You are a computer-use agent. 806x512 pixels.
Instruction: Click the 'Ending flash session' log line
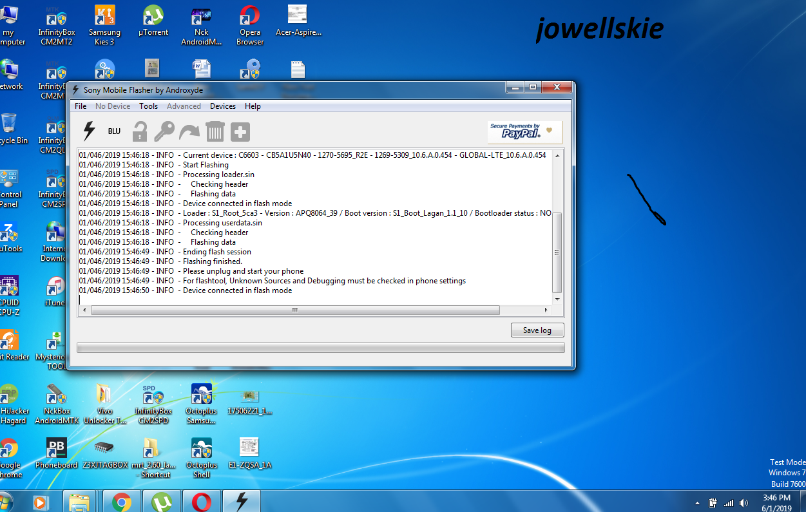coord(165,252)
